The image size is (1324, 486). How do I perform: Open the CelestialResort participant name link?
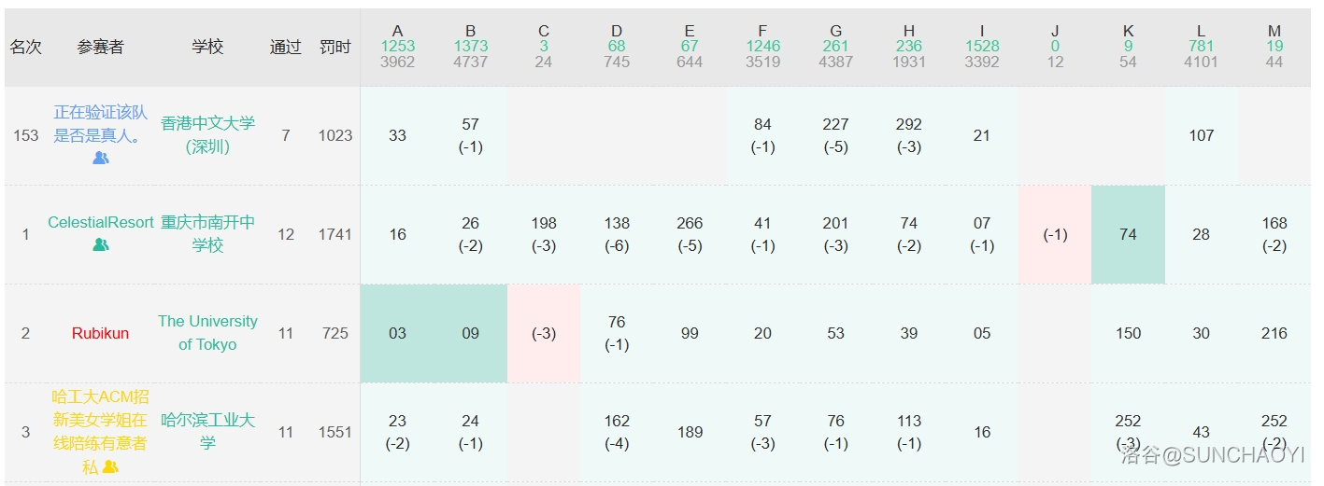tap(100, 223)
